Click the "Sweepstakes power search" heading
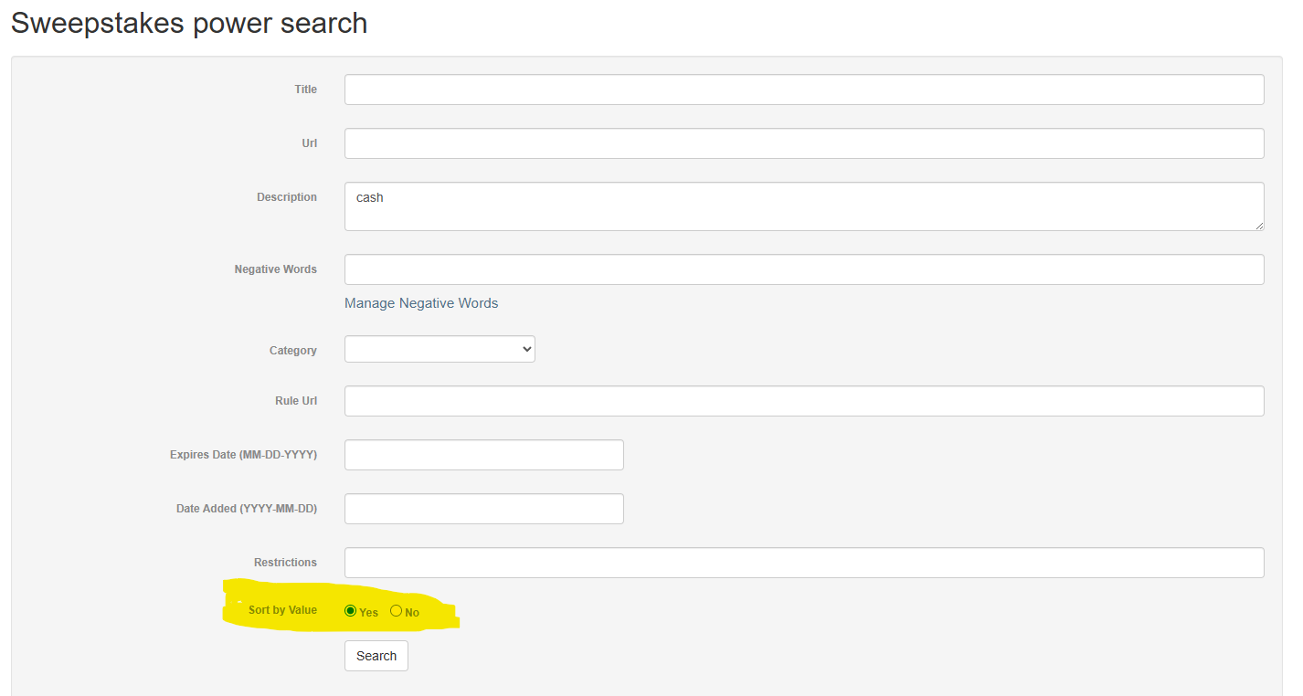 point(189,23)
